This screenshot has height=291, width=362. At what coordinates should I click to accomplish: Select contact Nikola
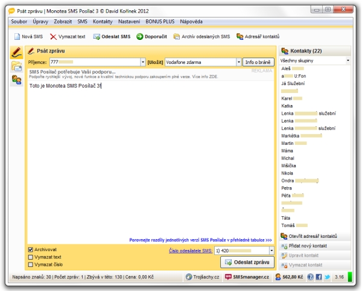[x=287, y=173]
